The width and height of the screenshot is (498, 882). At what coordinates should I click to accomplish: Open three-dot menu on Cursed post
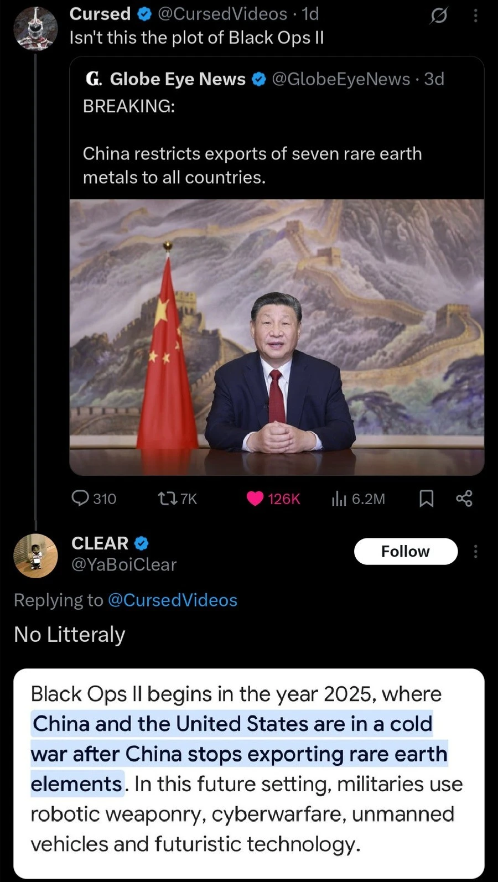click(475, 15)
